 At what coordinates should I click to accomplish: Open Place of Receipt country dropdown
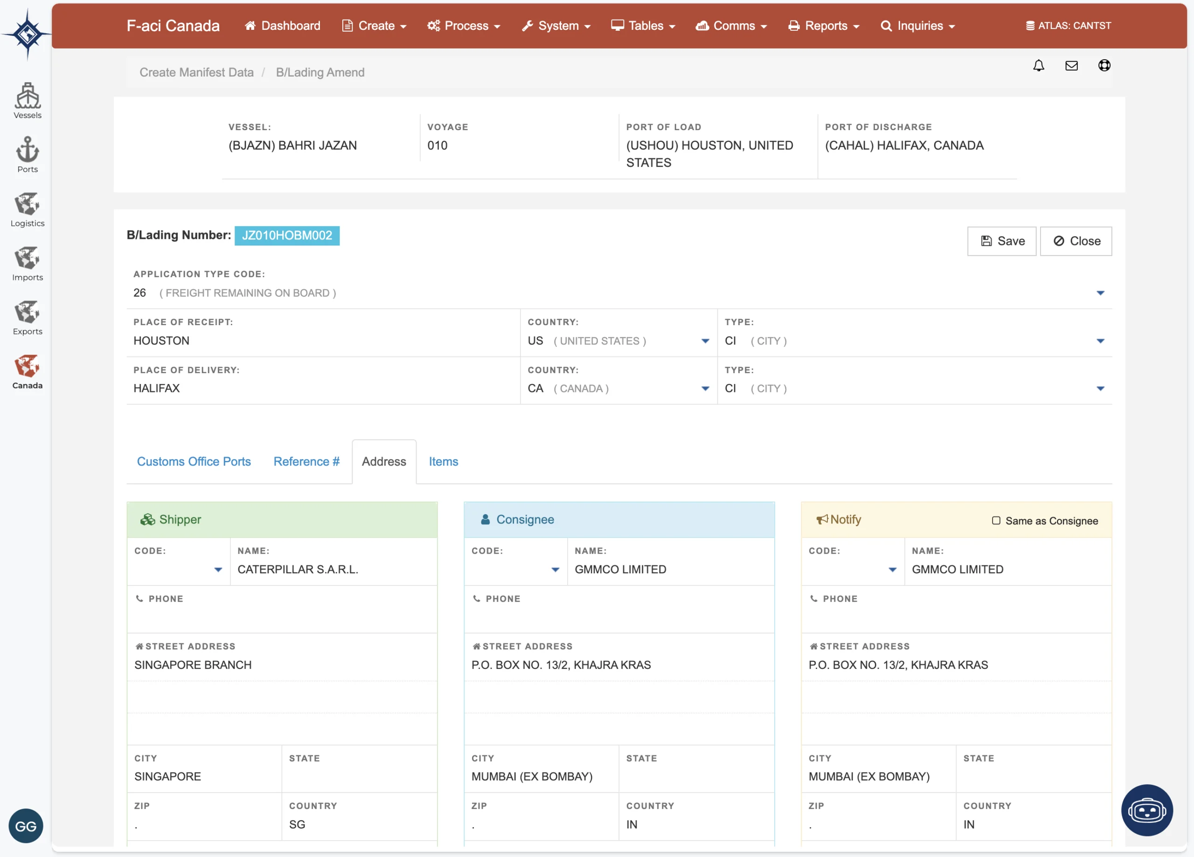click(x=705, y=341)
